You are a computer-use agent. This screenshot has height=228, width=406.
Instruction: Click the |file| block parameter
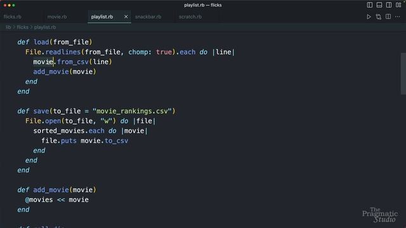click(144, 121)
